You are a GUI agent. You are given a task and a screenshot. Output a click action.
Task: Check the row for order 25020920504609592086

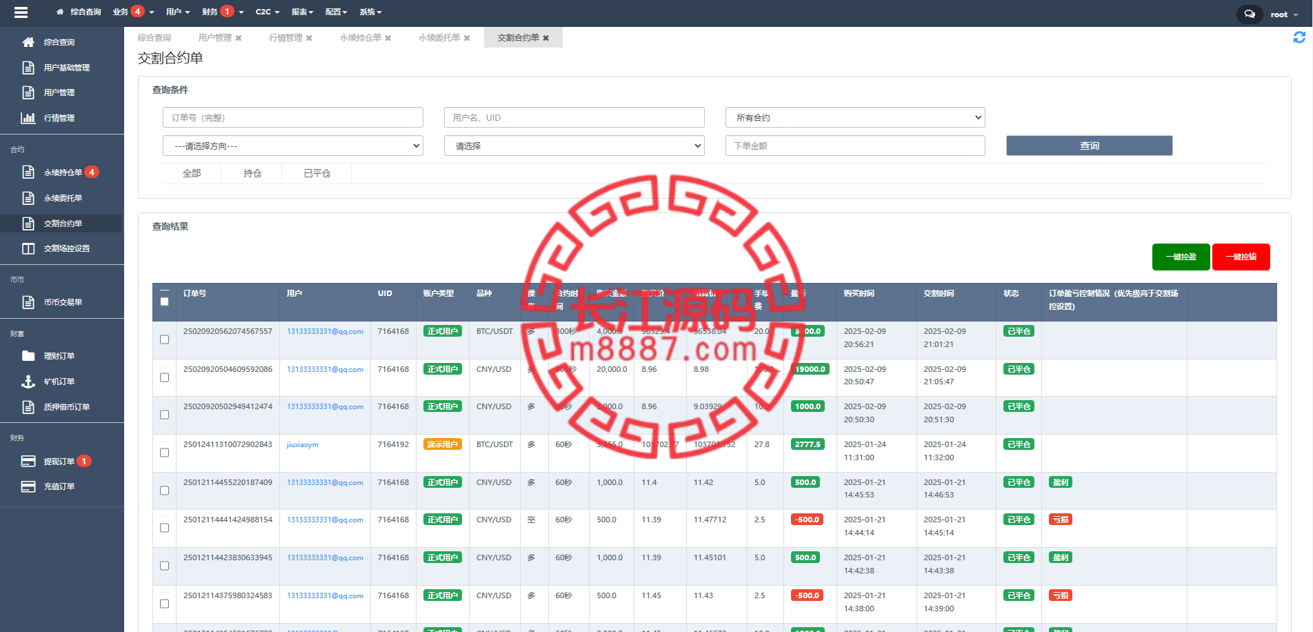pyautogui.click(x=164, y=377)
